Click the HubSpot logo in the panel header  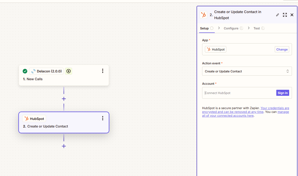(203, 15)
